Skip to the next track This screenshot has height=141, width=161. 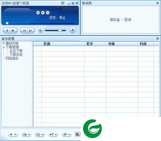[x=30, y=31]
